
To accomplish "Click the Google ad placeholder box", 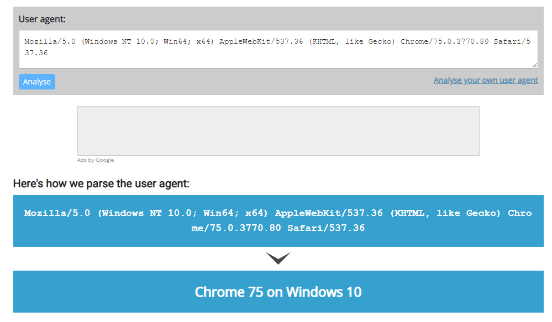I will (278, 131).
